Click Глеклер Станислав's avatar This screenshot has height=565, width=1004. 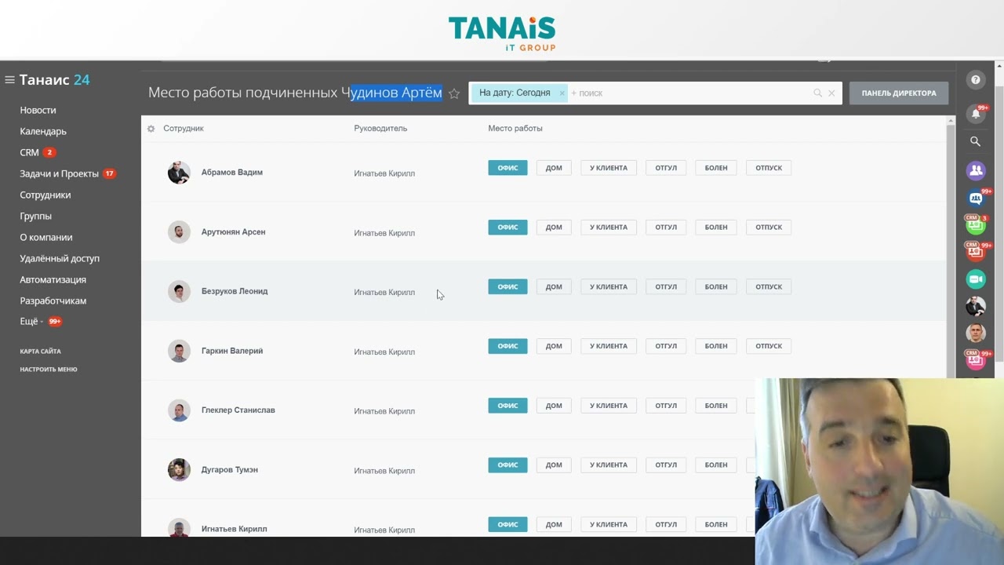pos(179,410)
